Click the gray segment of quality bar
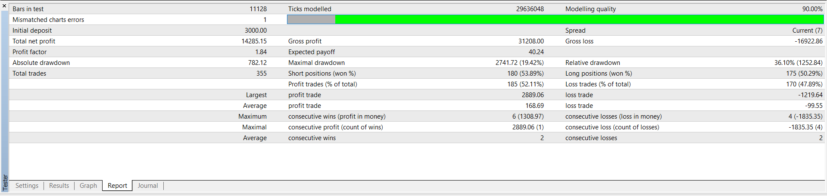Viewport: 827px width, 196px height. click(311, 19)
